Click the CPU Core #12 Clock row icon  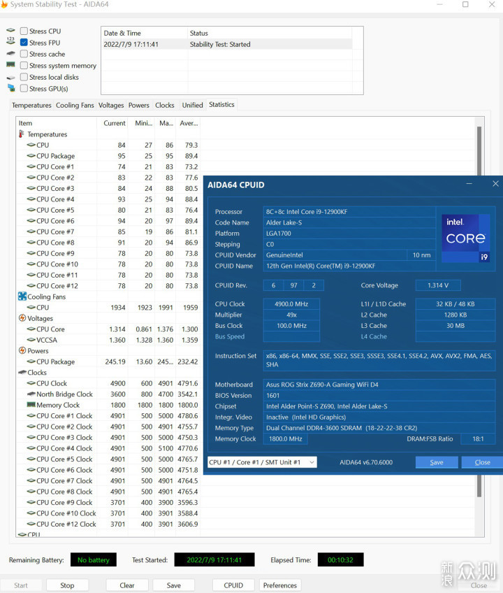click(31, 524)
